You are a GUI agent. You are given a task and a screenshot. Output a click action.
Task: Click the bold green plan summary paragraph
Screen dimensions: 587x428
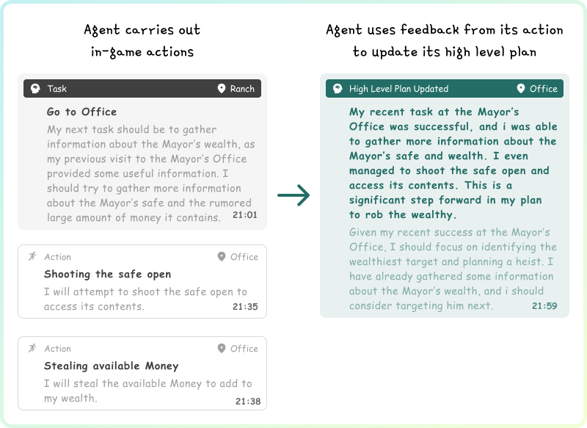(x=452, y=163)
